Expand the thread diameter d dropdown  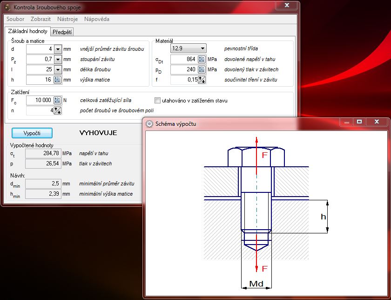(x=57, y=49)
